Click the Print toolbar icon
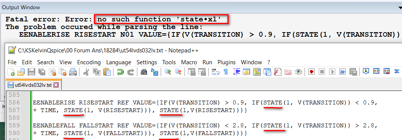 point(73,72)
